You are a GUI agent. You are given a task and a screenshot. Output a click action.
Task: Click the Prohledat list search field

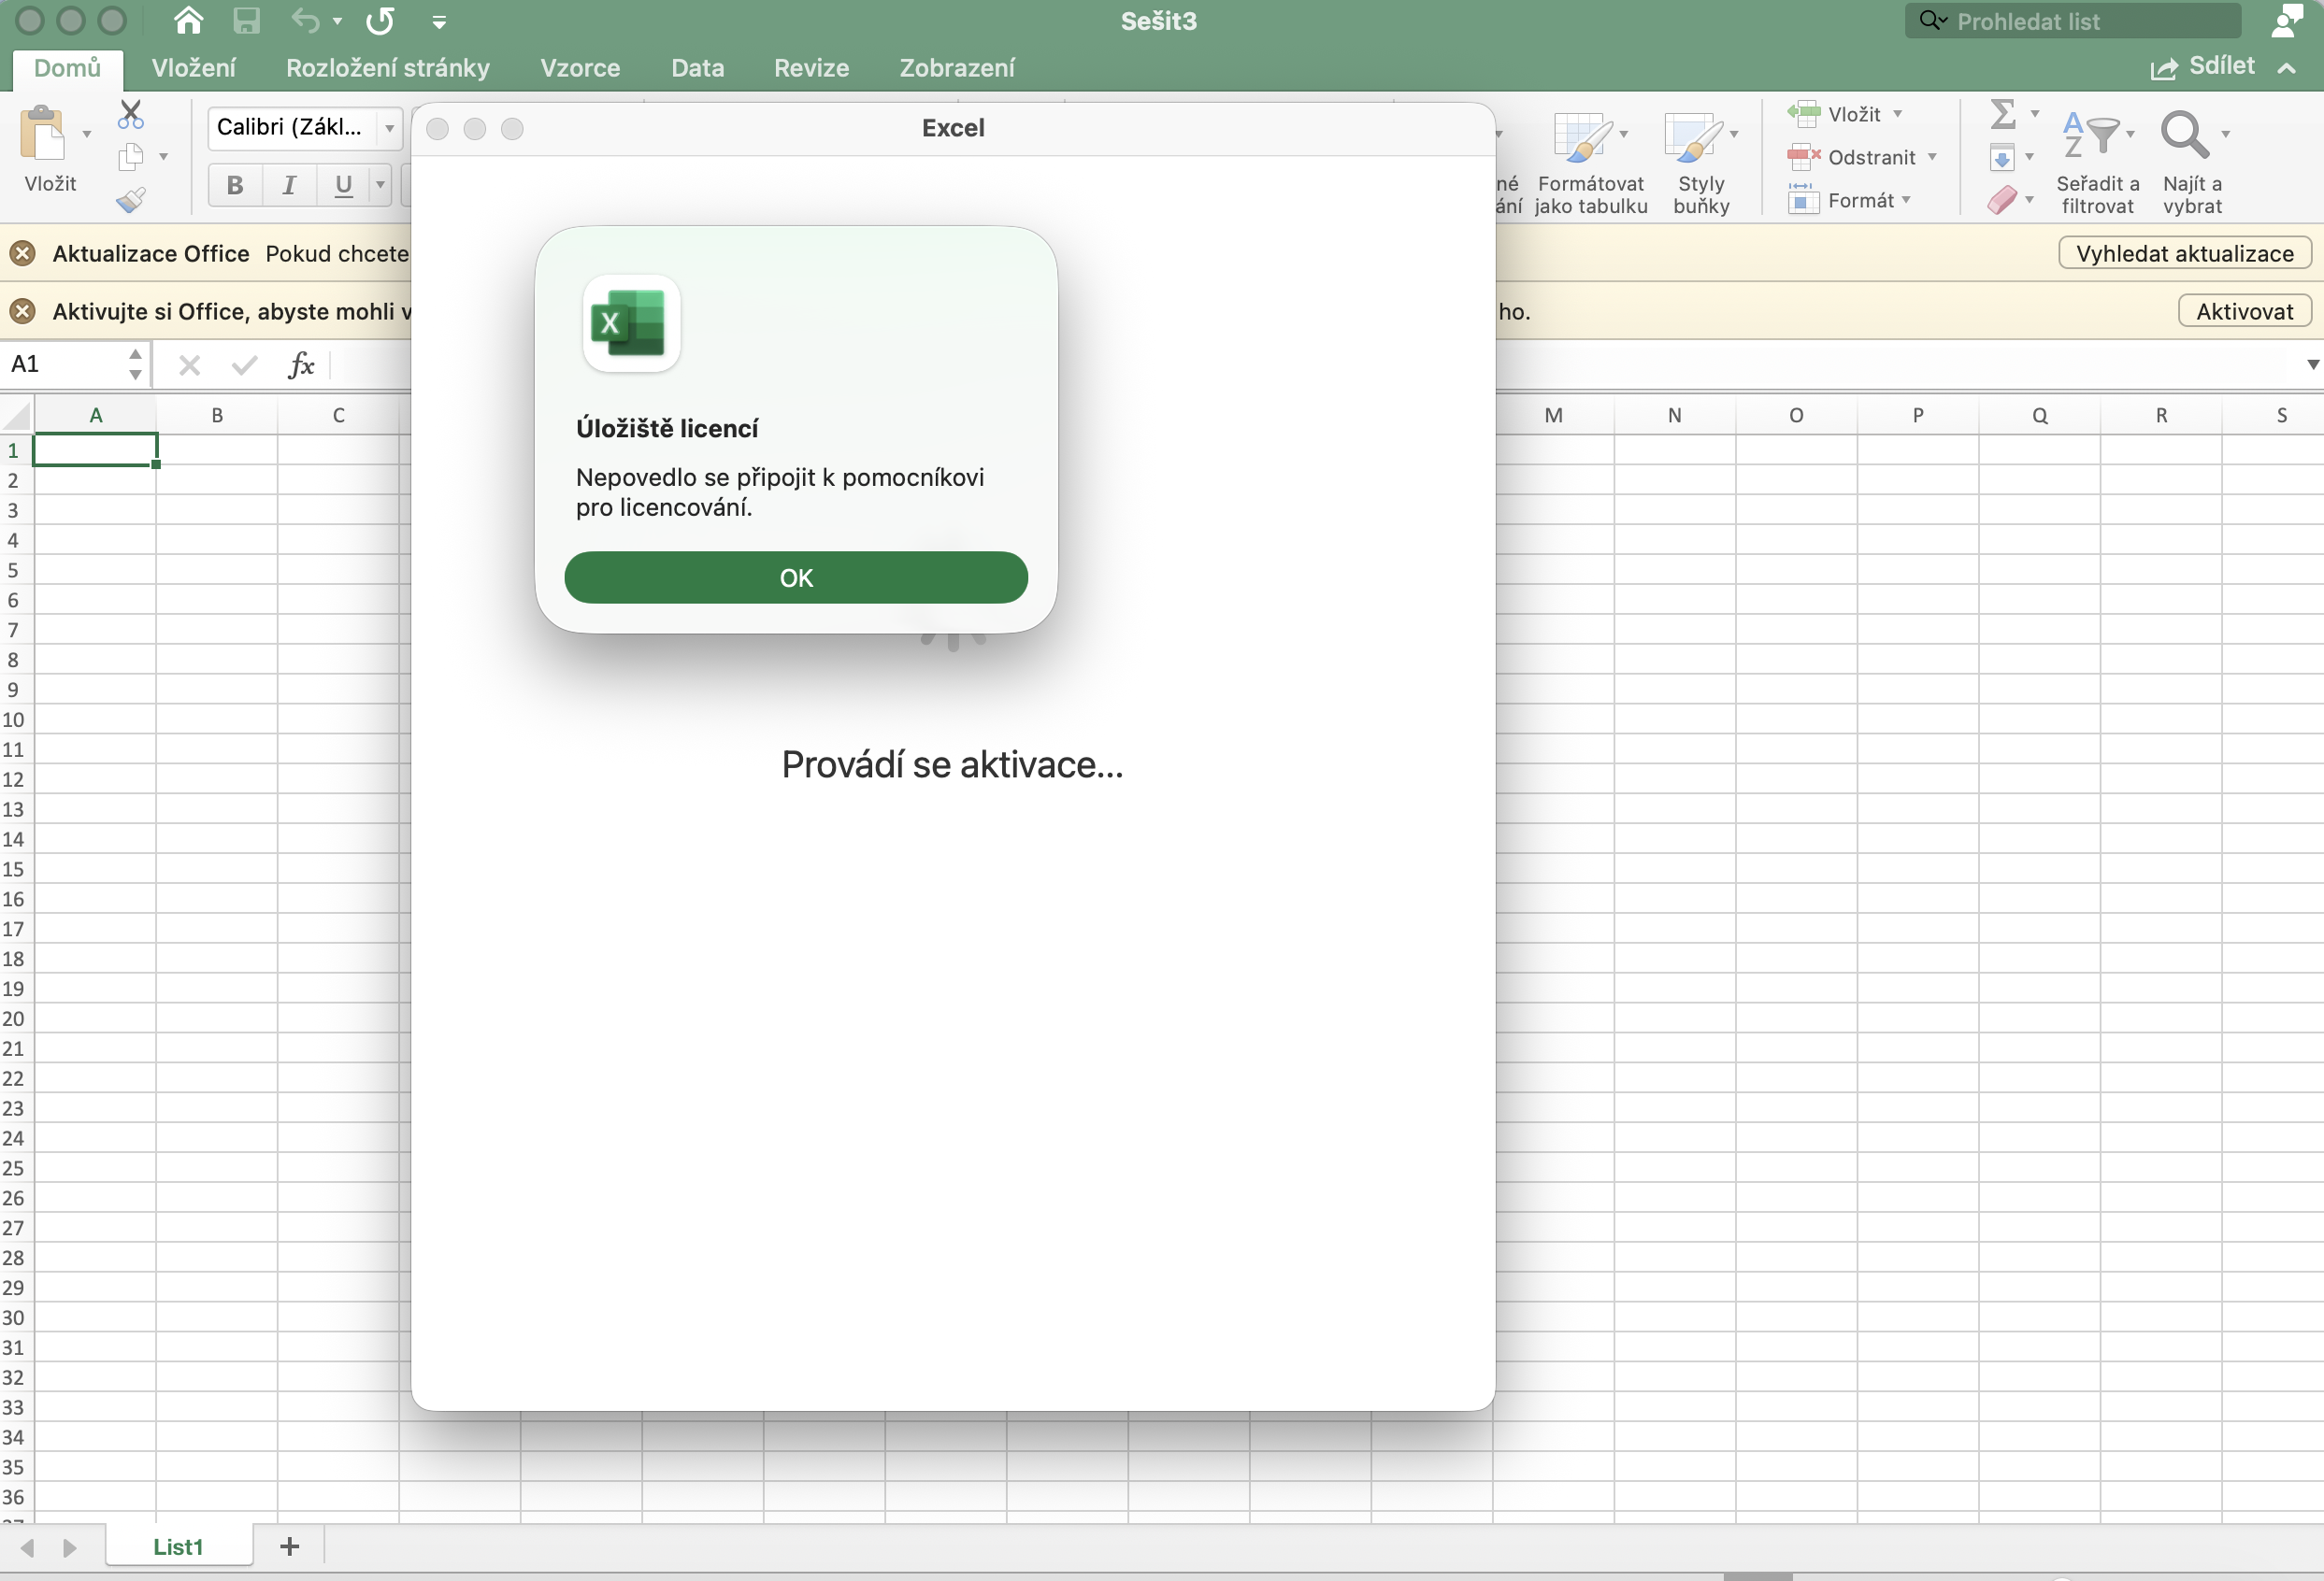[x=2074, y=21]
